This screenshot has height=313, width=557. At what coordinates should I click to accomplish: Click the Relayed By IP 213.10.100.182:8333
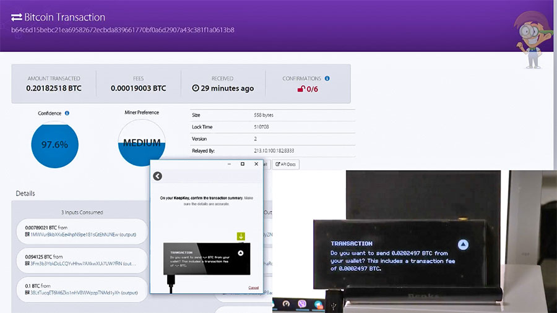pyautogui.click(x=274, y=151)
